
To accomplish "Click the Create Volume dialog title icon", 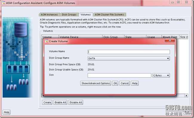I will (x=47, y=41).
